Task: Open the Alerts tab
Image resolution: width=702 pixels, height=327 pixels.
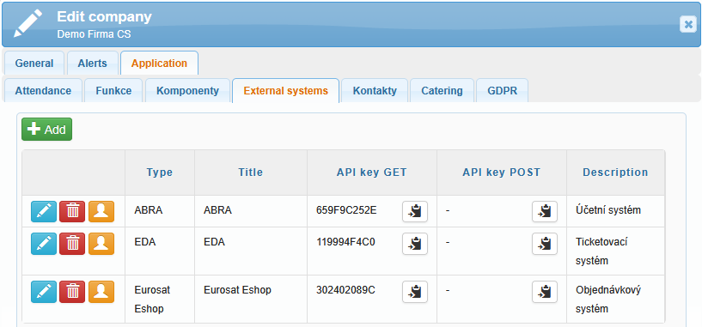Action: point(92,63)
